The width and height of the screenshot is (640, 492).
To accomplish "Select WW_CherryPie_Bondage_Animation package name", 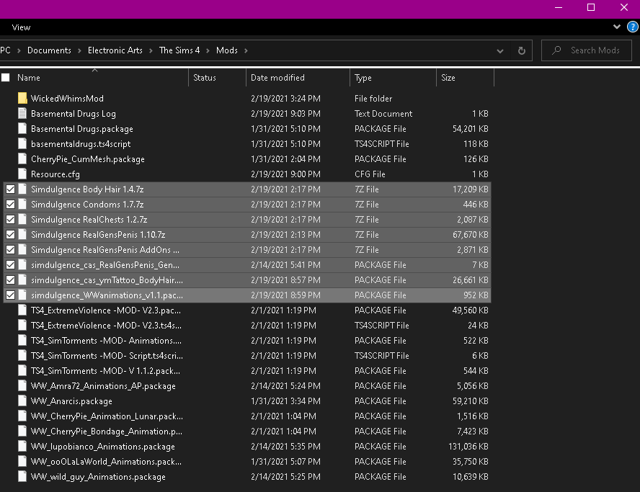I will click(x=107, y=431).
